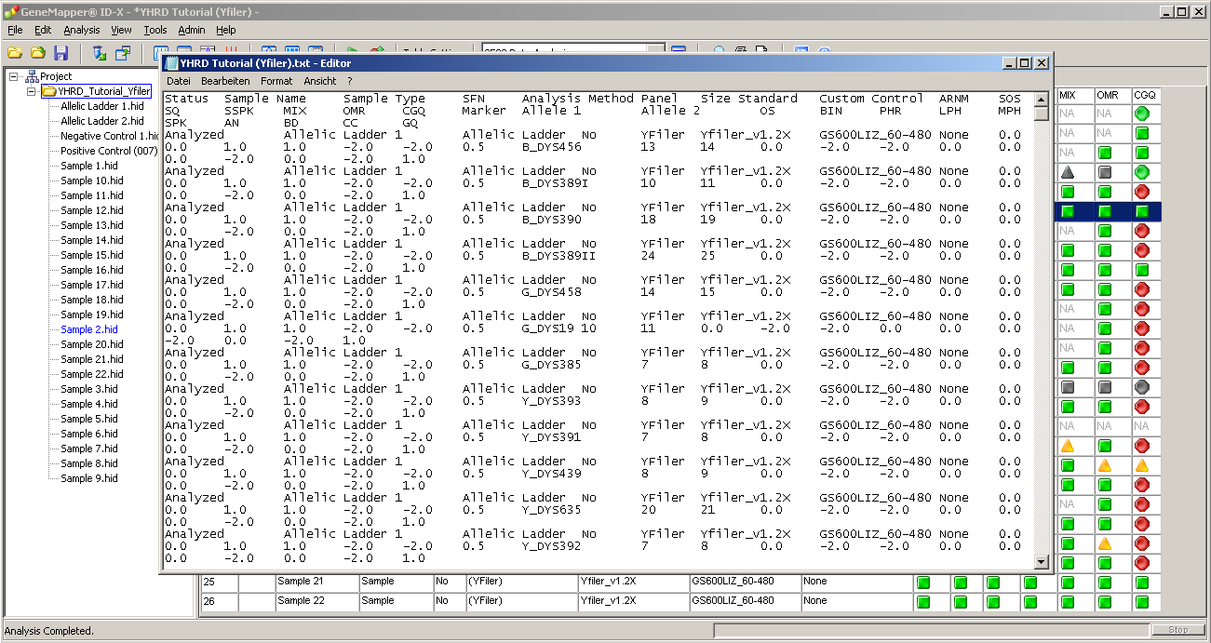The image size is (1211, 643).
Task: Click the CGQ flag in the highlighted row
Action: click(1142, 211)
